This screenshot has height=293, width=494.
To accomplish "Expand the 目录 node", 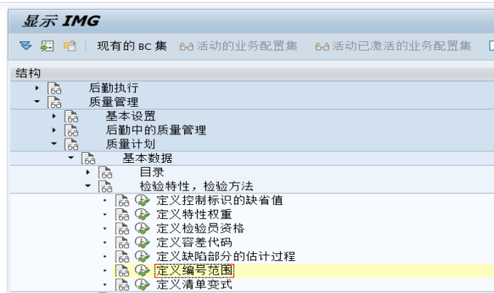I will [88, 172].
